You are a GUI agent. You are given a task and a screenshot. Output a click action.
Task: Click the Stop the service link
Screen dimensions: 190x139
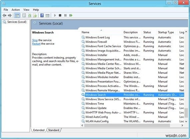(x=35, y=40)
